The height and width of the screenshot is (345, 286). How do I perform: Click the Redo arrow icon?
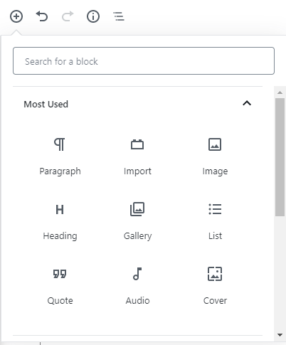[68, 16]
